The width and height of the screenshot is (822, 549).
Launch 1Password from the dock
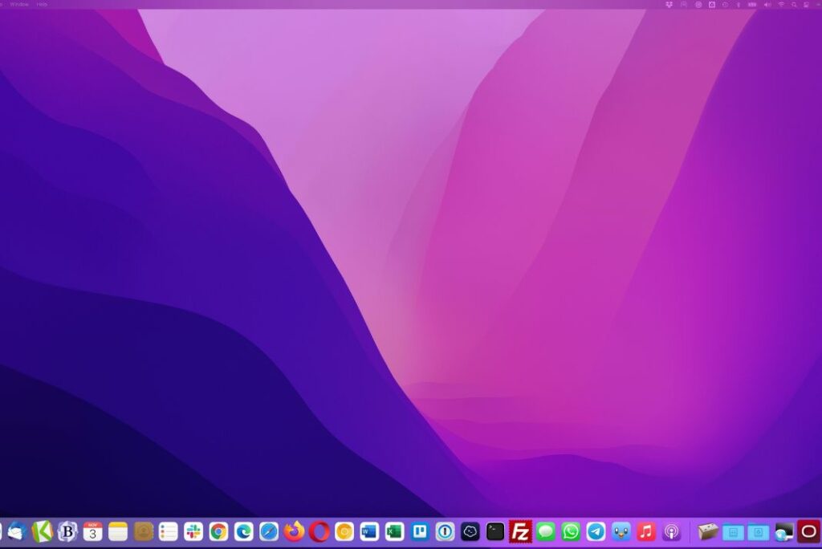coord(445,531)
